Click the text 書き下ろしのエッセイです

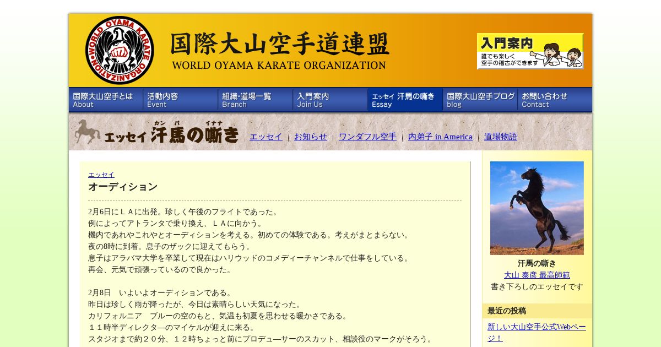[x=537, y=286]
